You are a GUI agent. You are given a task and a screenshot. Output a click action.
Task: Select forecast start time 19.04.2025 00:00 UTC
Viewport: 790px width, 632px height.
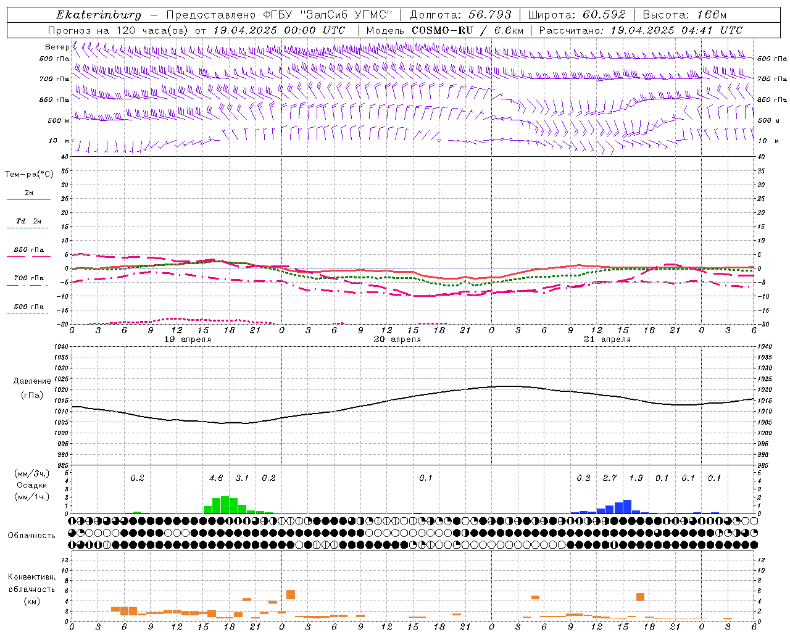[x=279, y=30]
